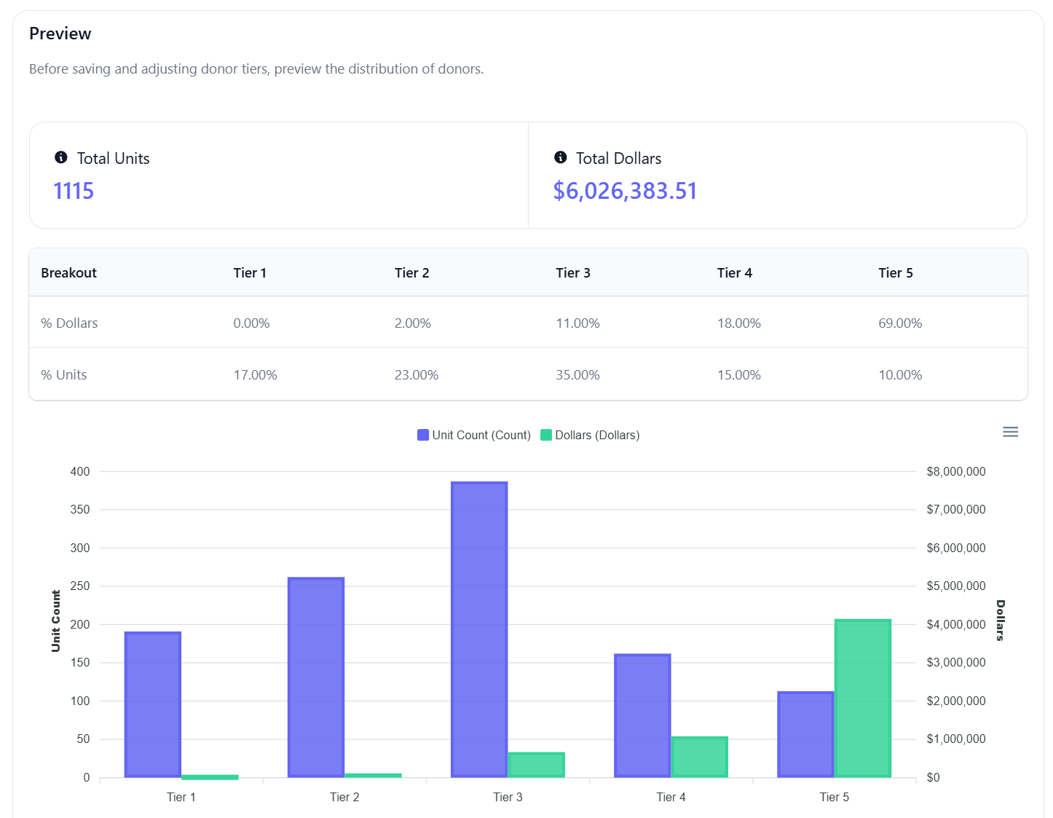Click the Tier 3 table column header
This screenshot has width=1053, height=818.
pos(573,273)
